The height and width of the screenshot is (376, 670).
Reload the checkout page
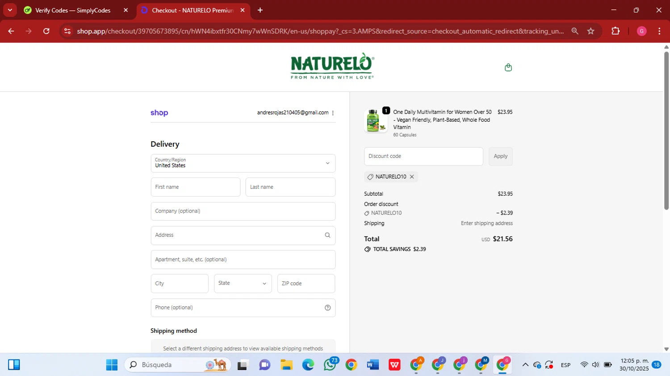(x=46, y=31)
